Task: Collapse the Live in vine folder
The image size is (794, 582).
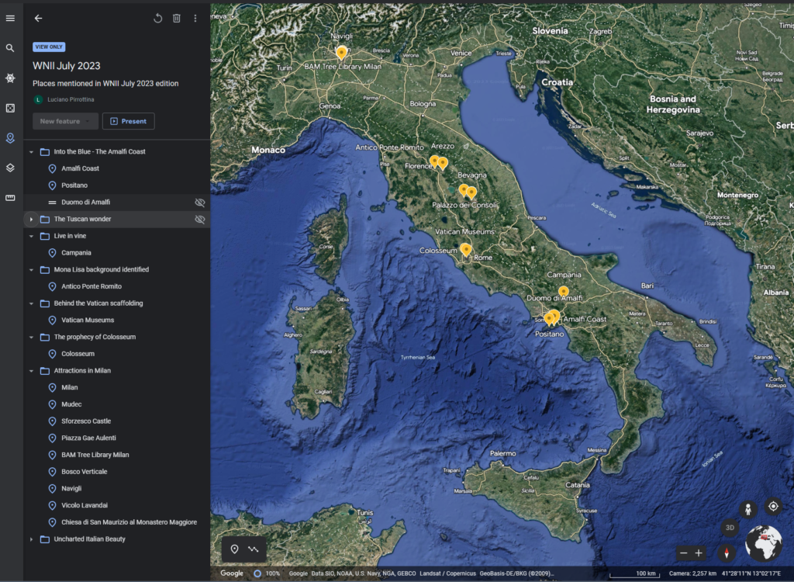Action: 31,236
